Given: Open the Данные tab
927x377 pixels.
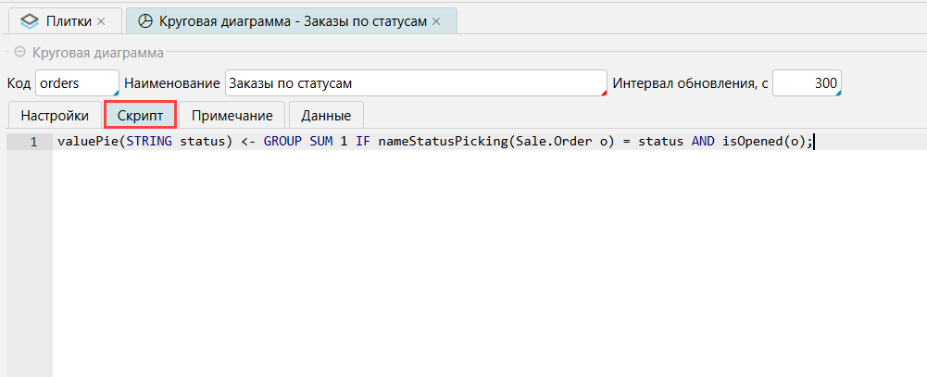Looking at the screenshot, I should click(x=325, y=116).
